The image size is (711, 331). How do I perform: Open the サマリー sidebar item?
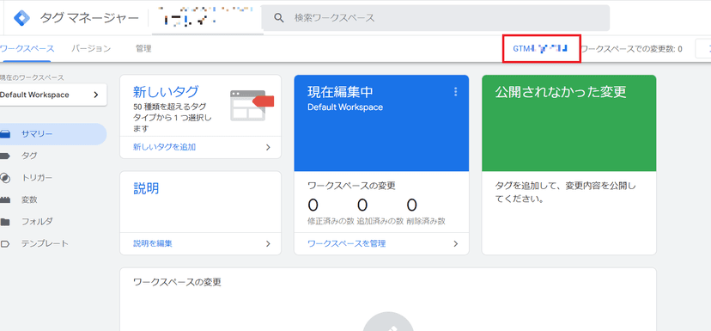point(53,134)
